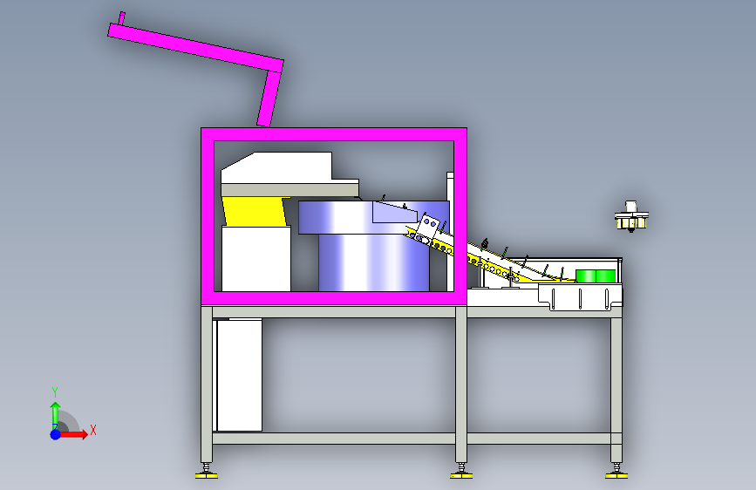The image size is (756, 490).
Task: Click the blue Z axis ball of the triad
Action: point(56,434)
